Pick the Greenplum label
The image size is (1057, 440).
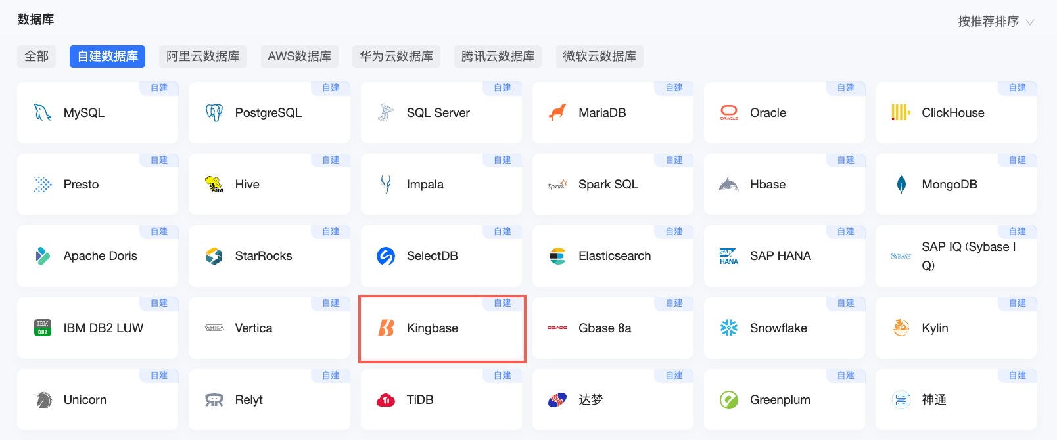pyautogui.click(x=780, y=400)
